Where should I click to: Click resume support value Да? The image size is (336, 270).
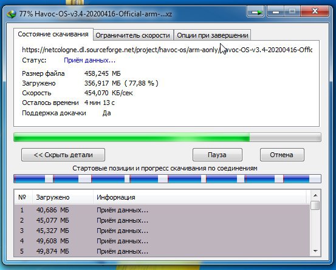tap(106, 113)
